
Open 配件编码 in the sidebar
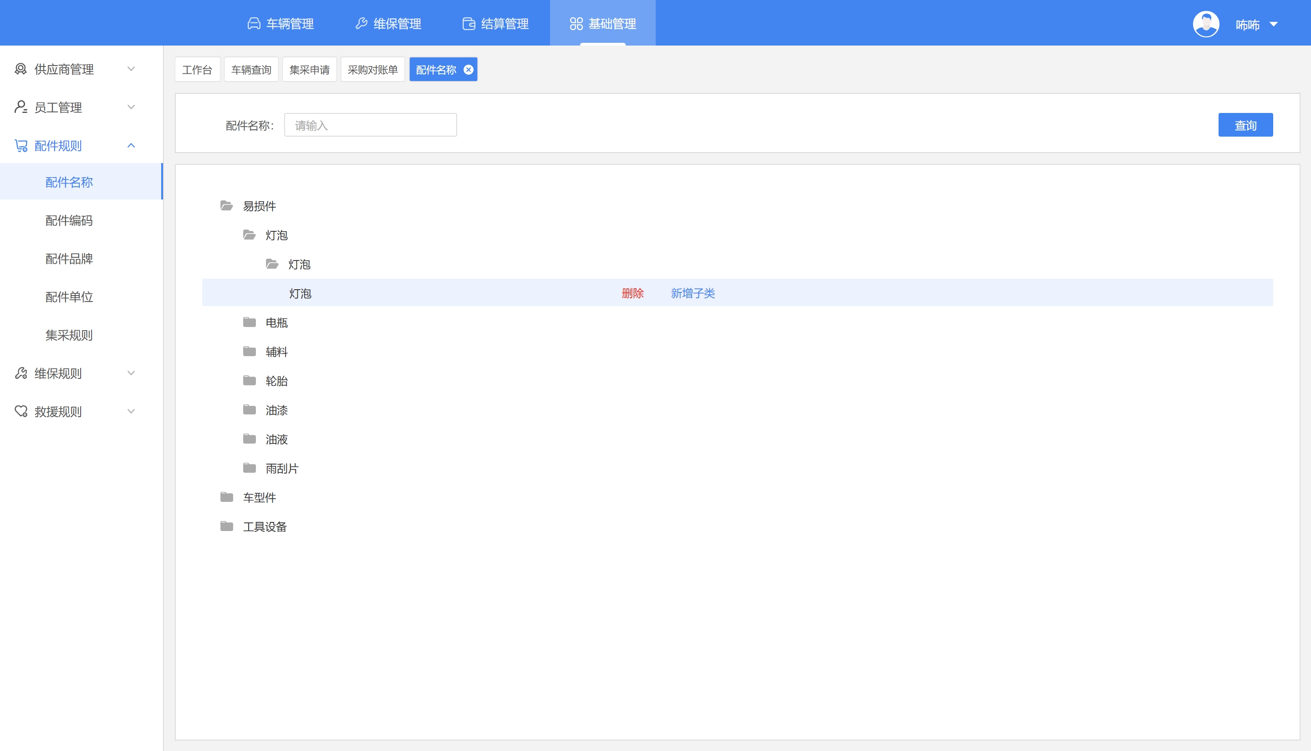69,220
